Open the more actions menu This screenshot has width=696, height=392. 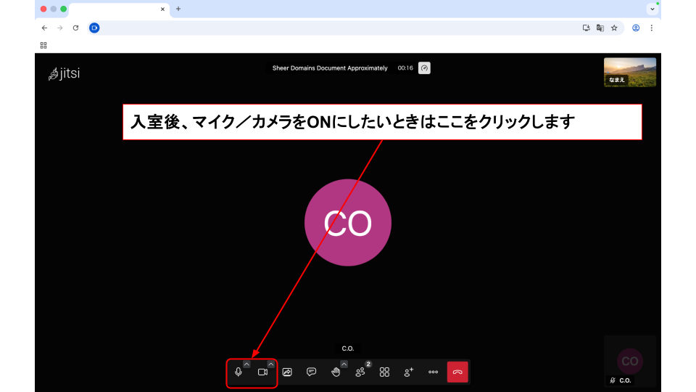click(x=433, y=372)
